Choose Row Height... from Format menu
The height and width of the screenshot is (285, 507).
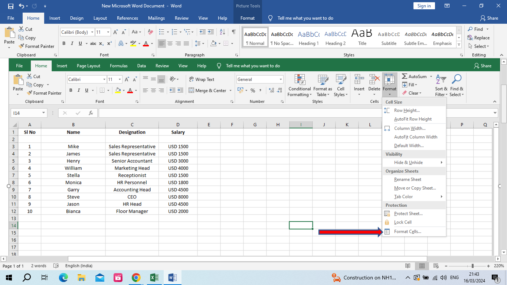tap(414, 111)
